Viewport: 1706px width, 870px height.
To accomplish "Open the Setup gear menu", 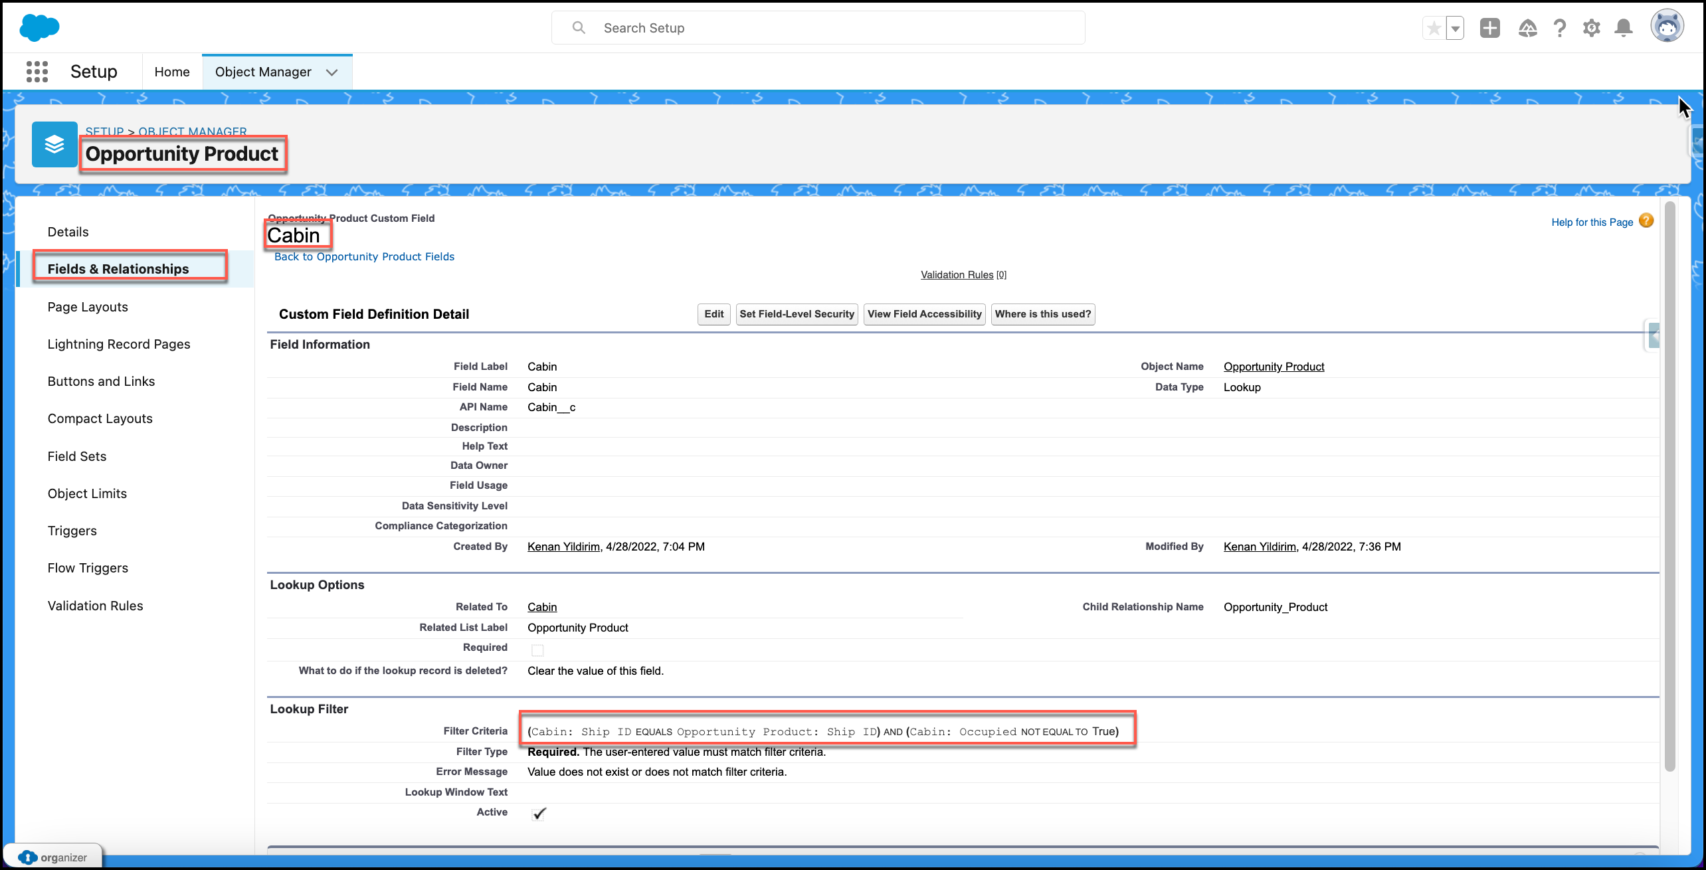I will (1591, 28).
